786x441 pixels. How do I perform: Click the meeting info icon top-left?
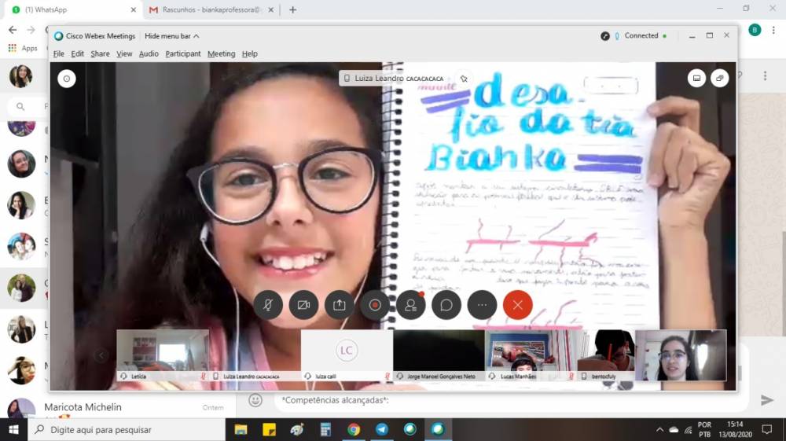(67, 79)
